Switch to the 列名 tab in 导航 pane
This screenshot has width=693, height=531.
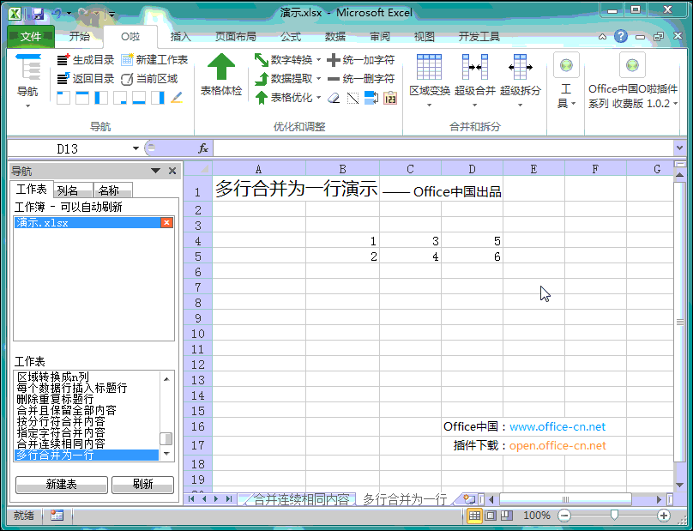[x=73, y=190]
